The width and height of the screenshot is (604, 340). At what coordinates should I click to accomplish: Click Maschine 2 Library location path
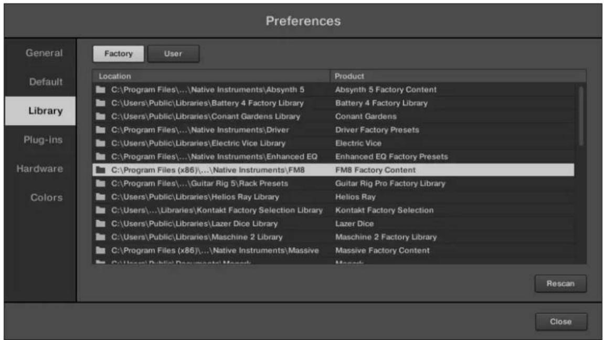click(197, 237)
